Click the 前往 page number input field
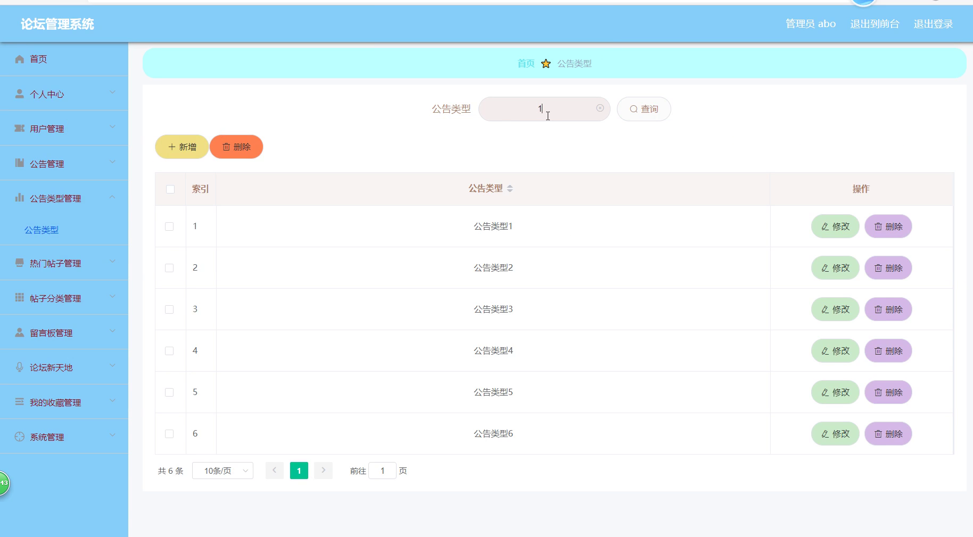 (382, 471)
